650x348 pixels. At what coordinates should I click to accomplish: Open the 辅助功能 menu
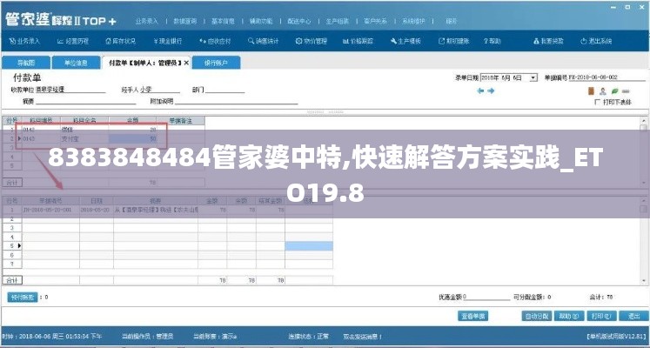pos(261,21)
